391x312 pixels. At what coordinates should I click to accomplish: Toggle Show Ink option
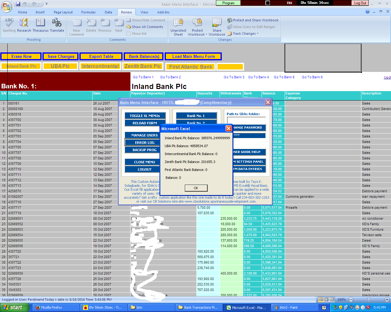click(x=137, y=34)
